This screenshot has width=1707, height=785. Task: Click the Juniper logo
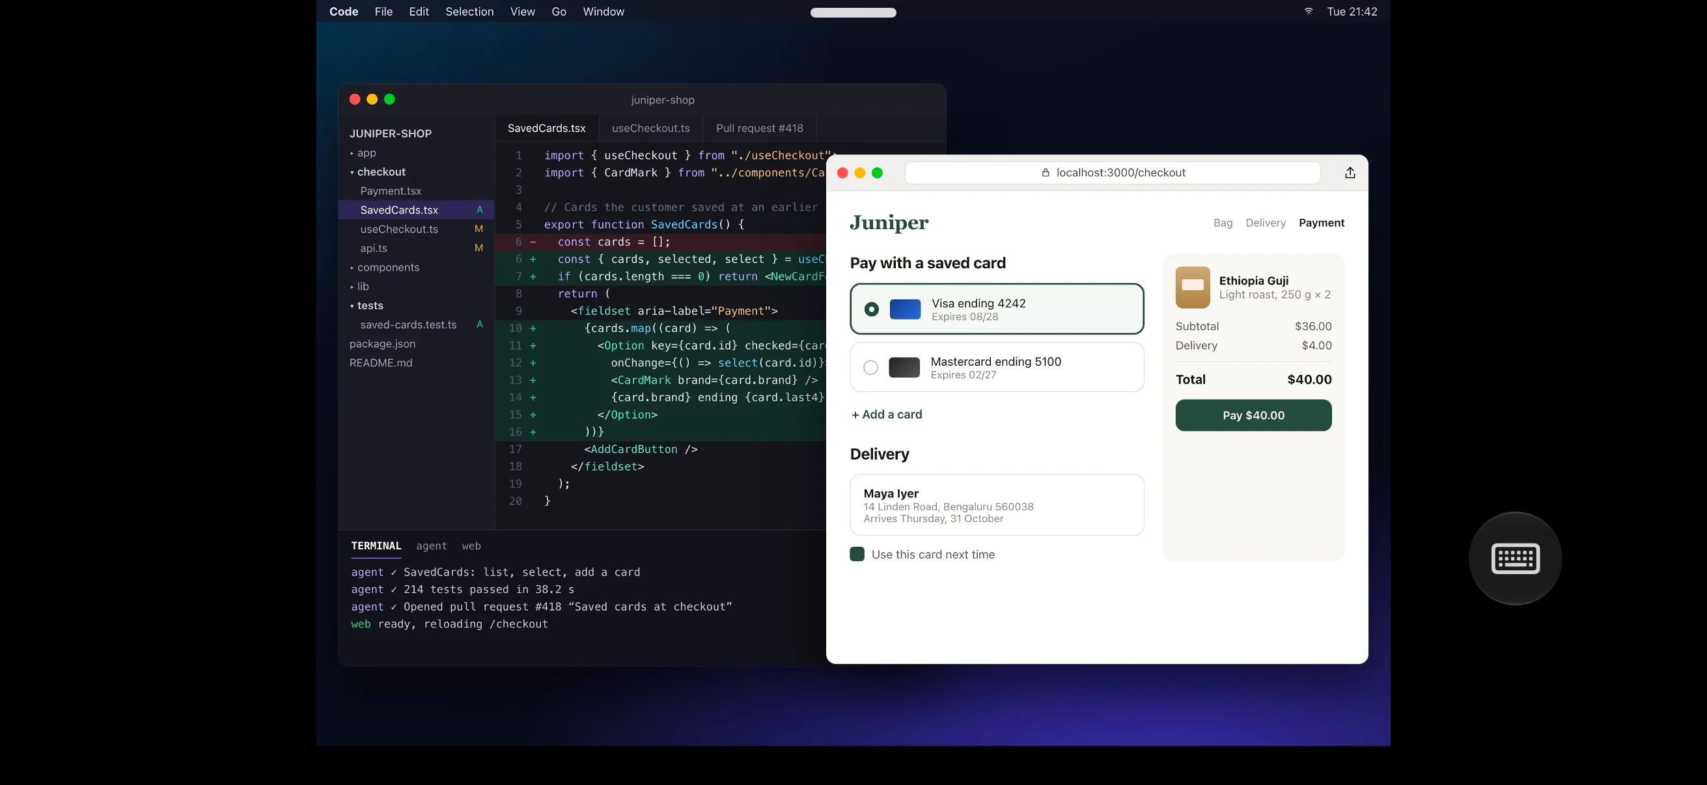[889, 223]
